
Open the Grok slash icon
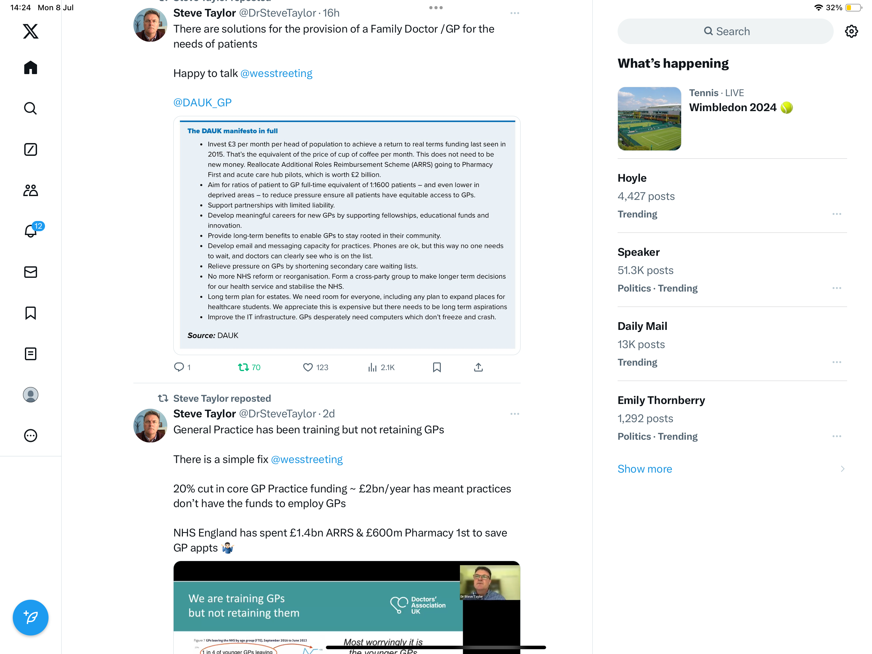coord(30,149)
